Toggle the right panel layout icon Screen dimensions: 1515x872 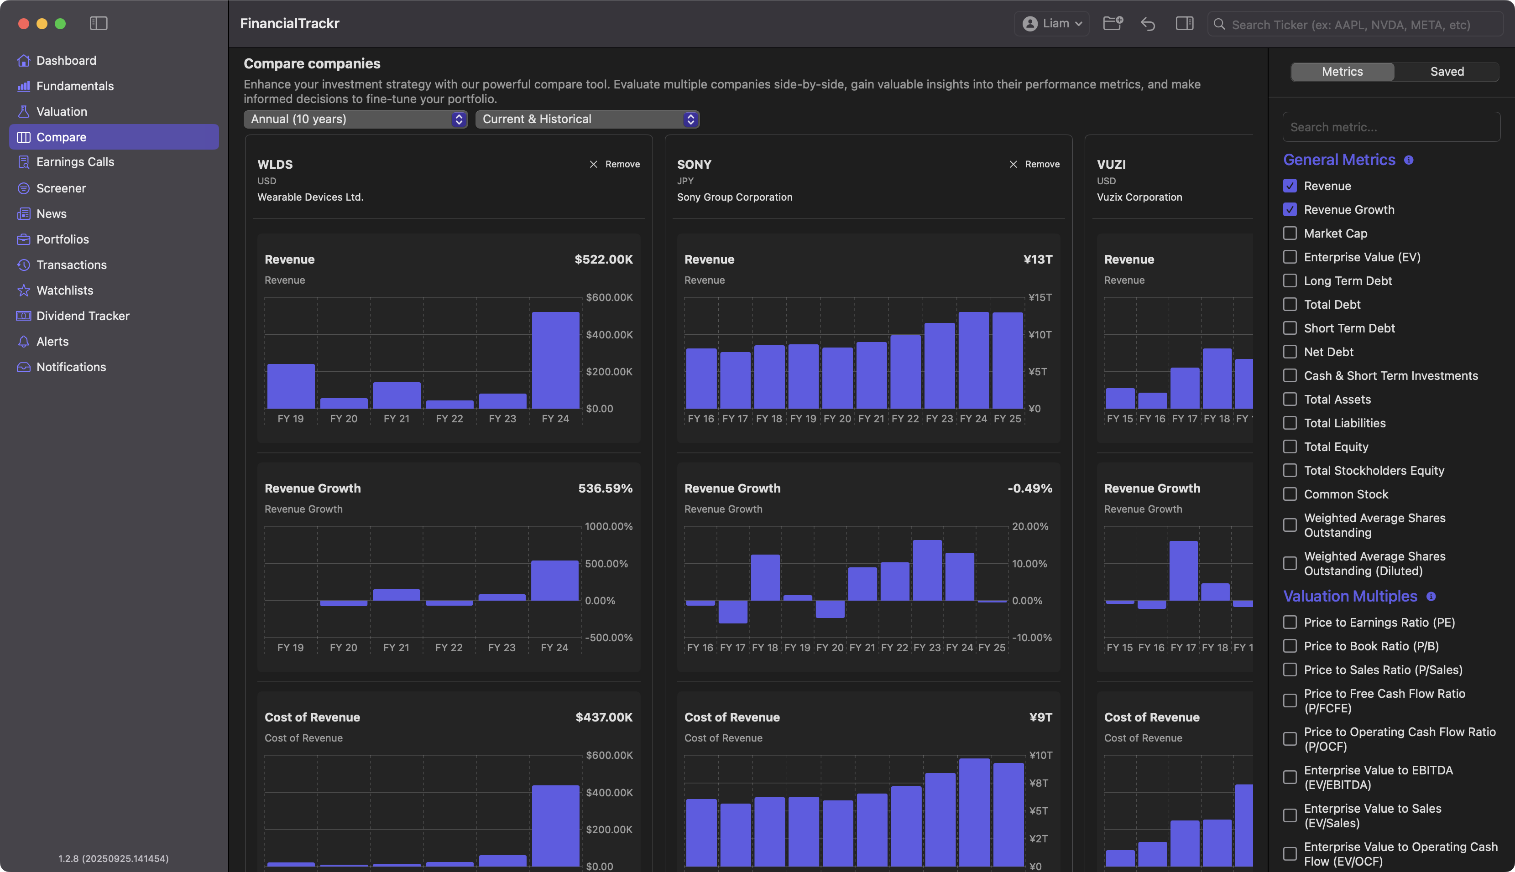1184,23
